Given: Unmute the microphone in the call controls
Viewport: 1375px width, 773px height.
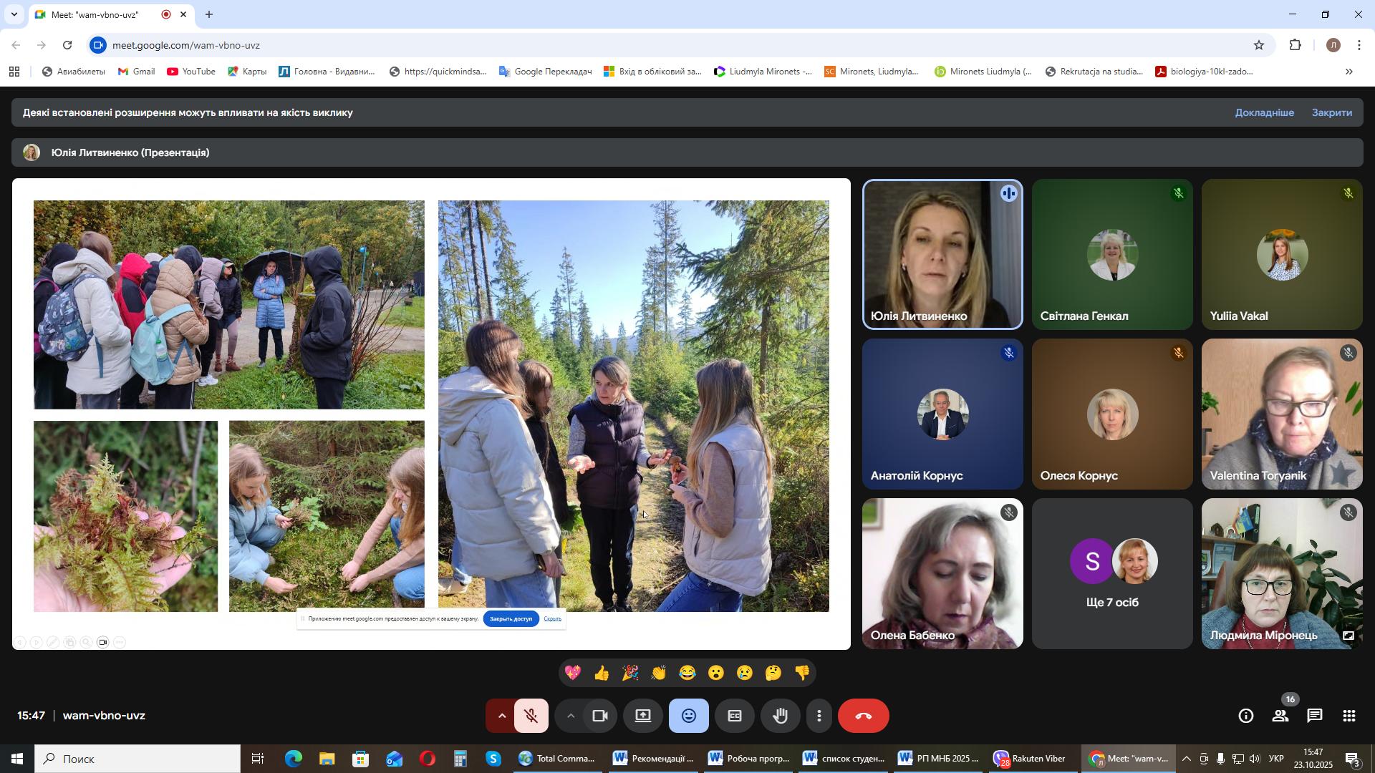Looking at the screenshot, I should [531, 716].
